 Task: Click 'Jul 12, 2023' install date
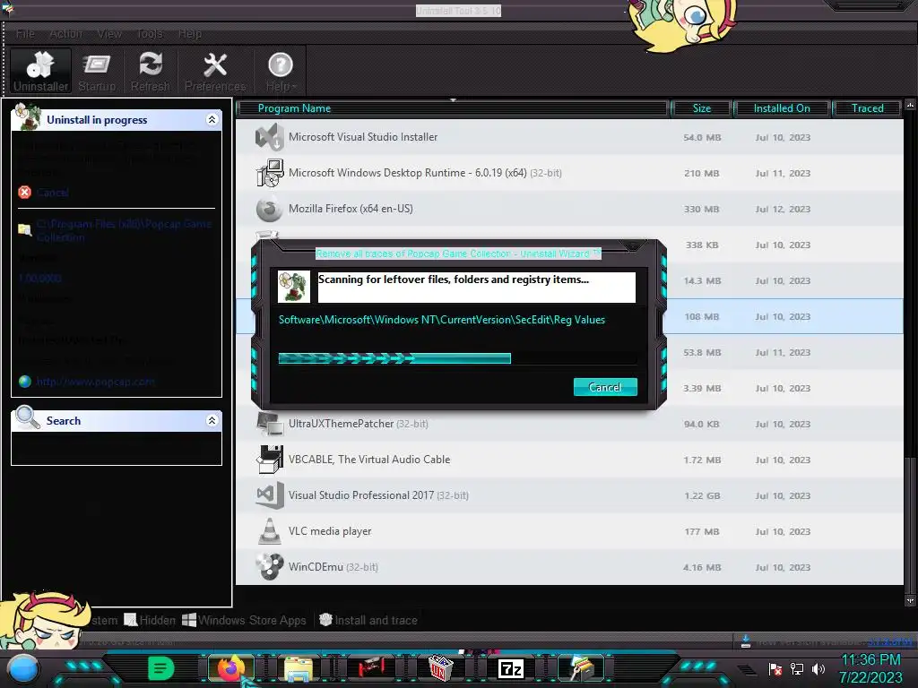pyautogui.click(x=783, y=209)
